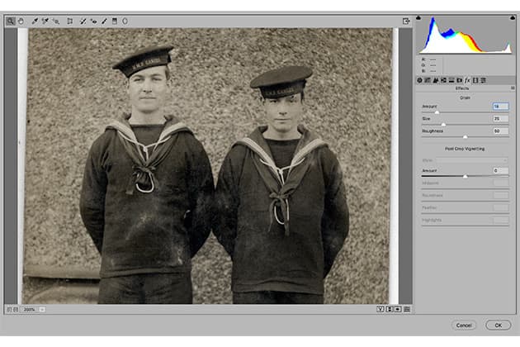Open the 200% zoom level dropdown
The height and width of the screenshot is (347, 520).
(x=34, y=309)
